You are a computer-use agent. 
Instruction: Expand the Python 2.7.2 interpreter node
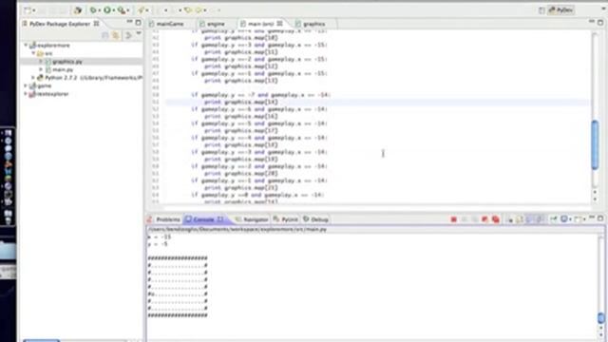tap(33, 78)
